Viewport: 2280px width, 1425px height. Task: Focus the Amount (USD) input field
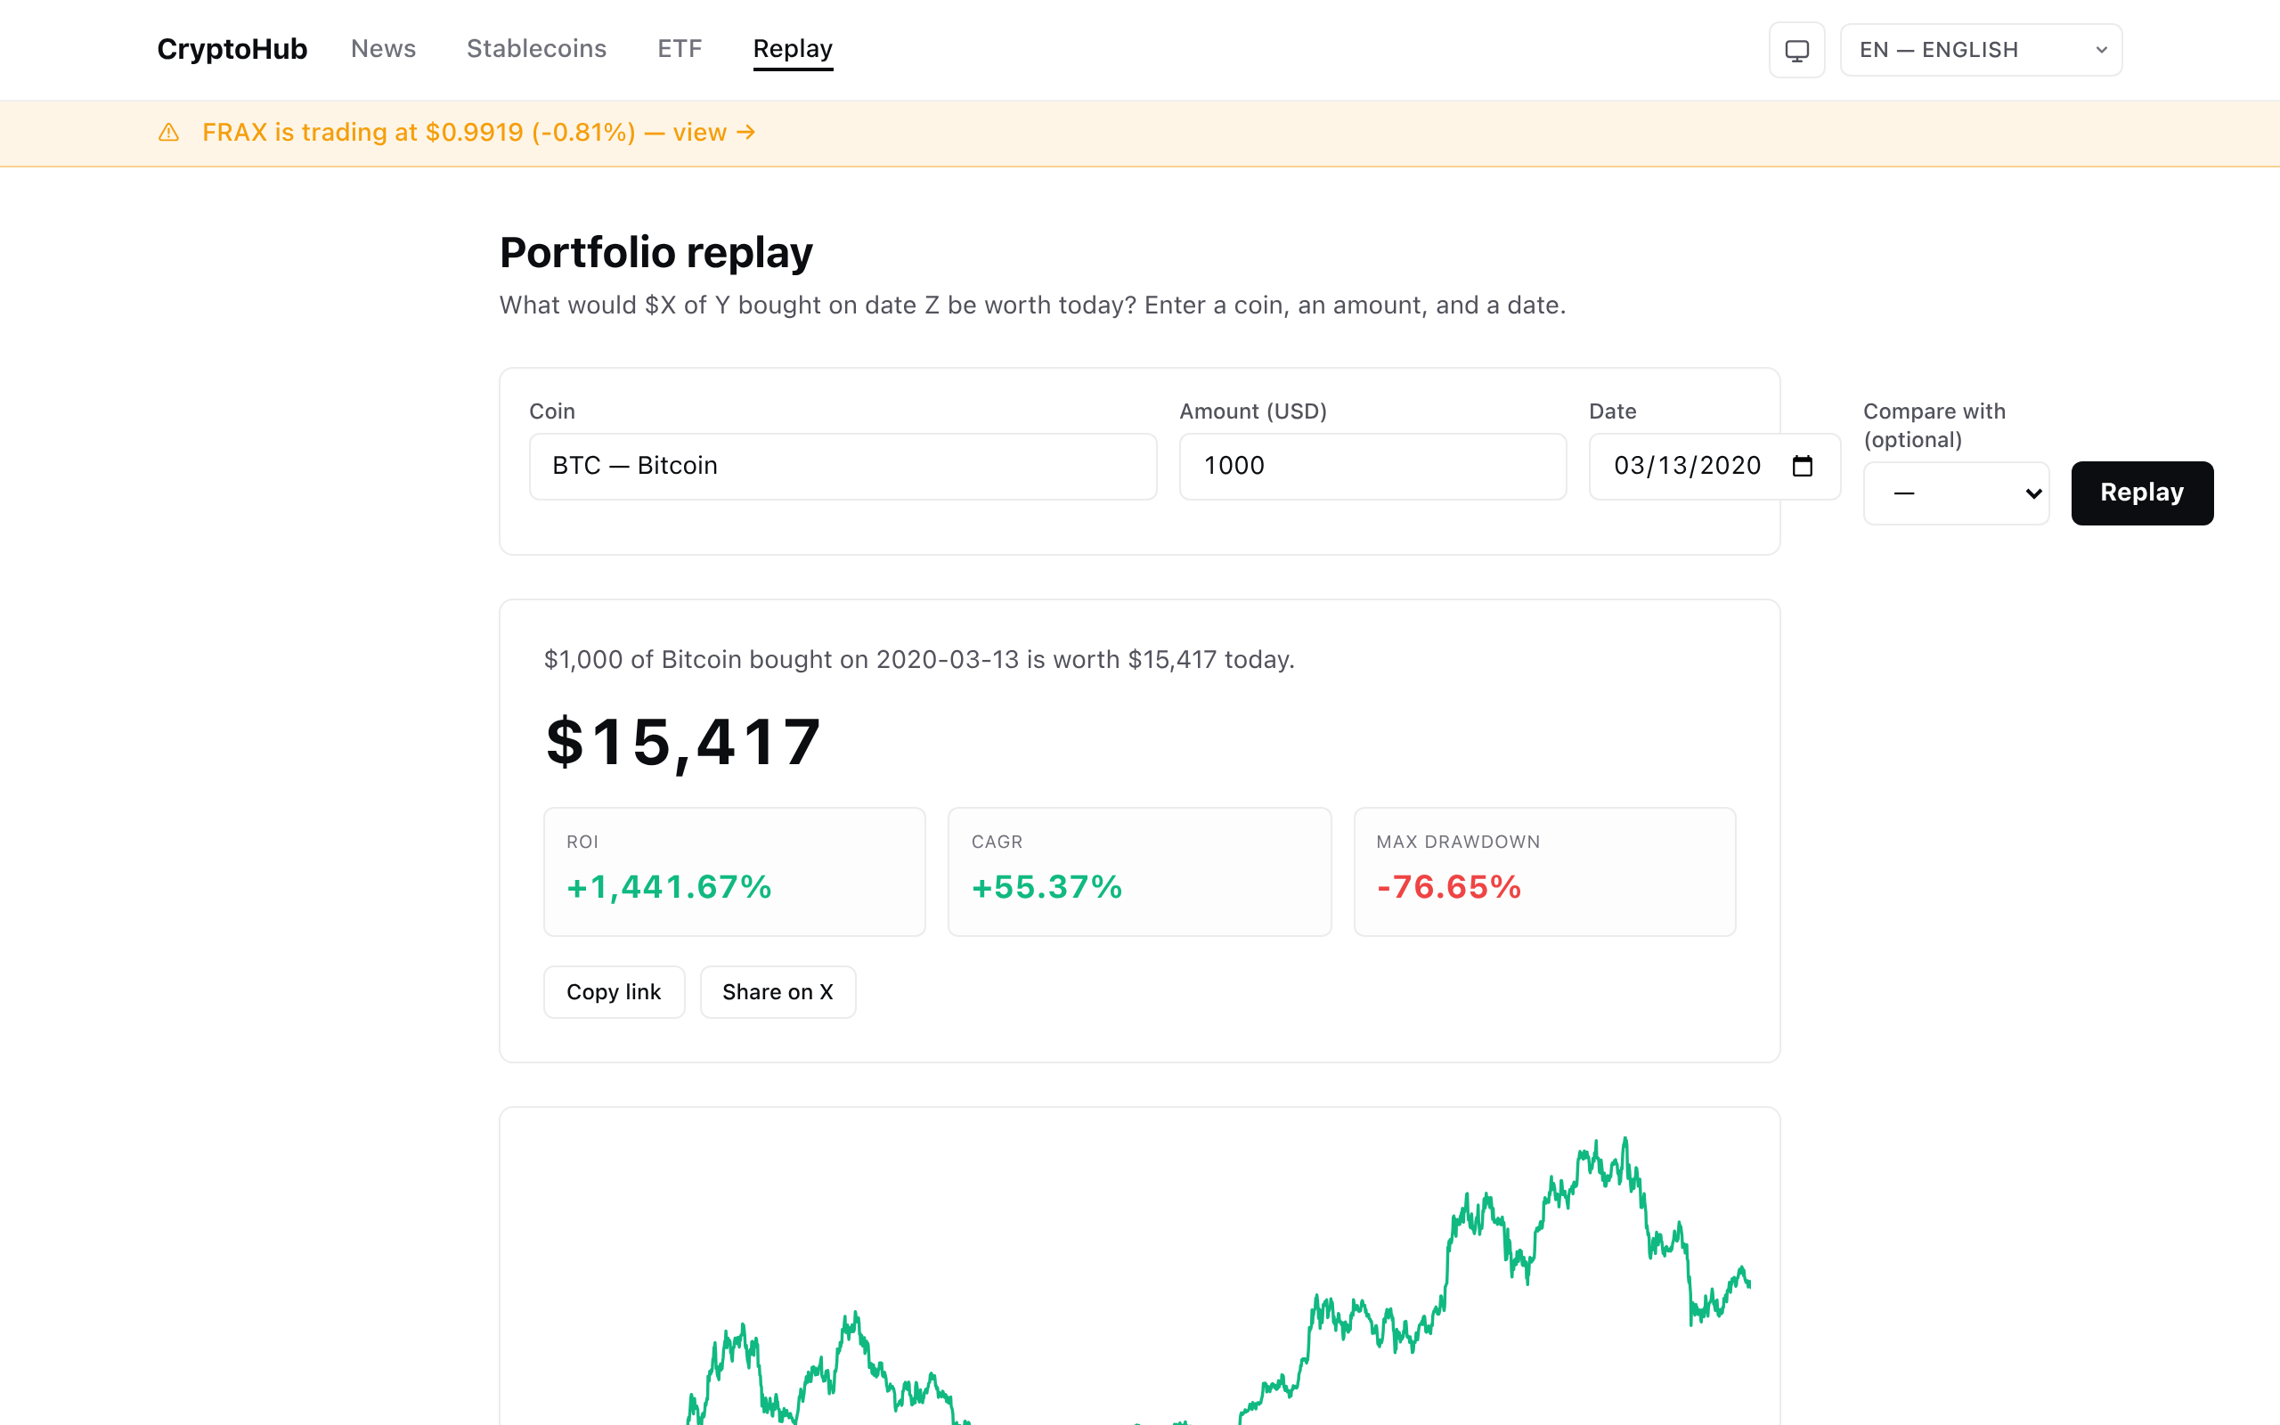(x=1372, y=467)
